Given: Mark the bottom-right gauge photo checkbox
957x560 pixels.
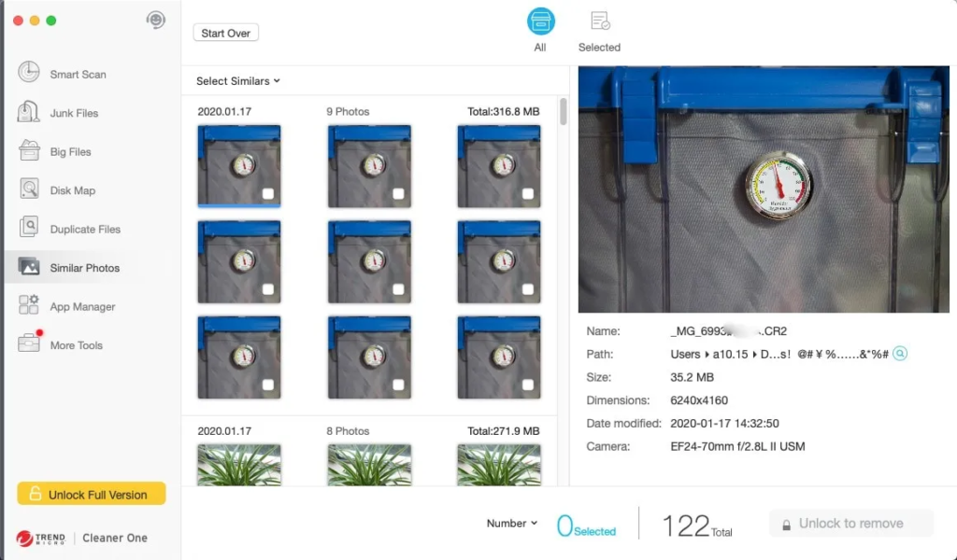Looking at the screenshot, I should pos(528,385).
